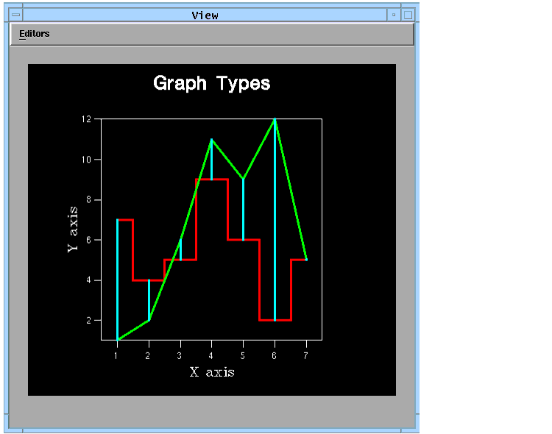Click the green line peak above x=4
Viewport: 552px width, 434px height.
click(x=212, y=140)
